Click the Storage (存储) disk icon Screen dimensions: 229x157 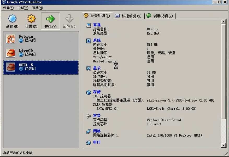pos(89,92)
